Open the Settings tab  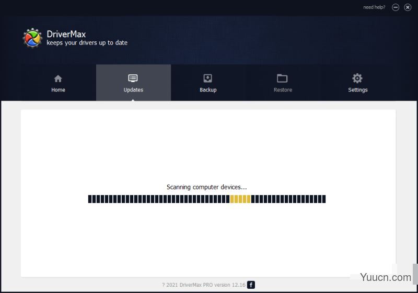coord(358,83)
